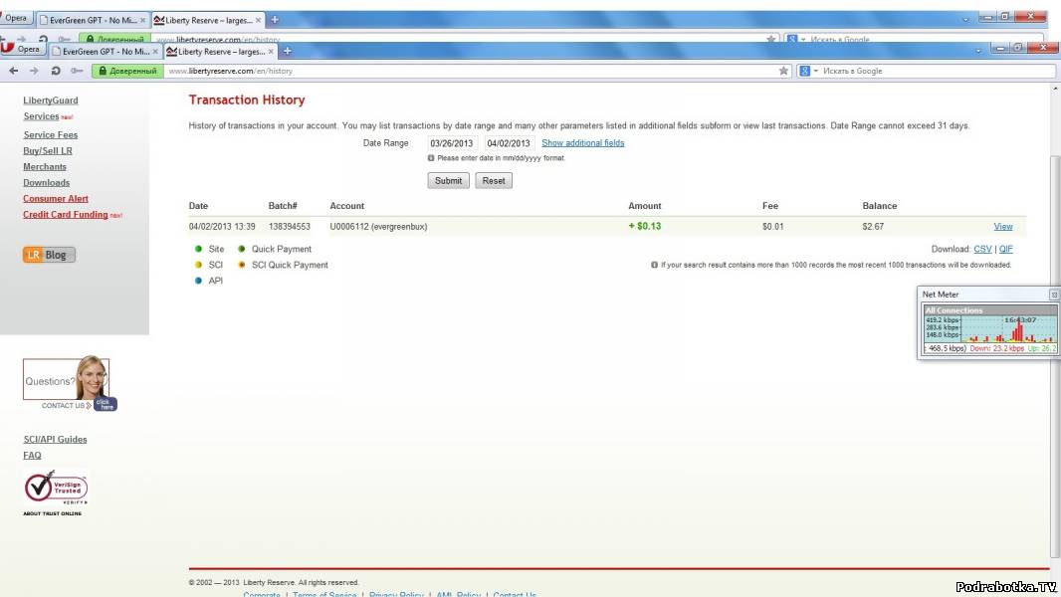This screenshot has width=1061, height=597.
Task: Open the Opera menu button
Action: (x=22, y=49)
